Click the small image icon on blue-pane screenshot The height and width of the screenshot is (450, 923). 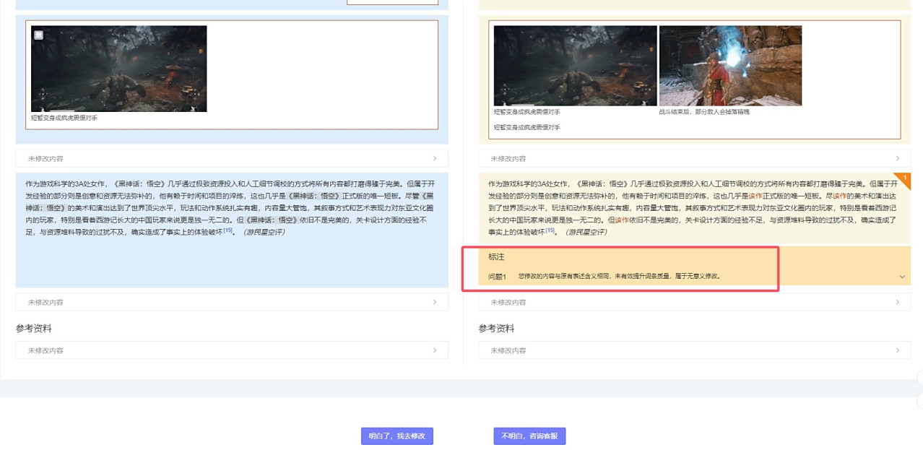coord(39,35)
